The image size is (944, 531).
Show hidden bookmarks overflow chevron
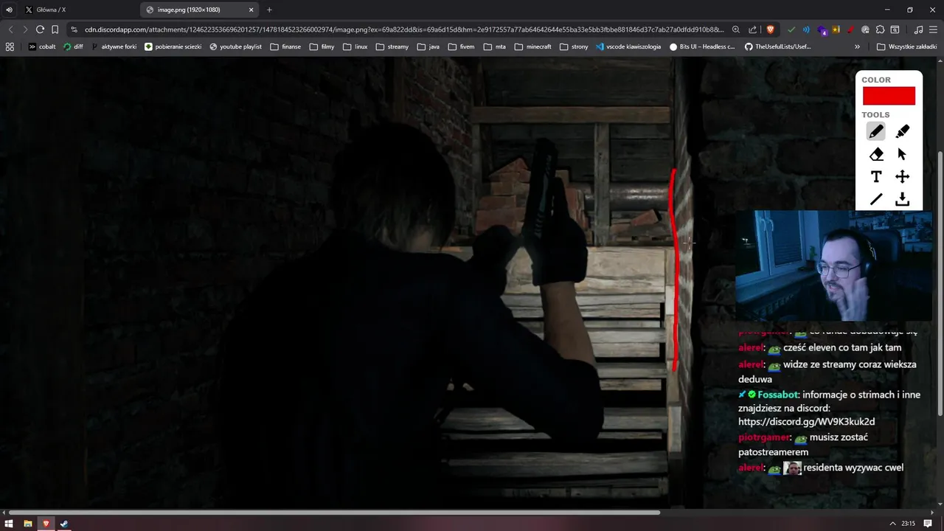[x=857, y=46]
